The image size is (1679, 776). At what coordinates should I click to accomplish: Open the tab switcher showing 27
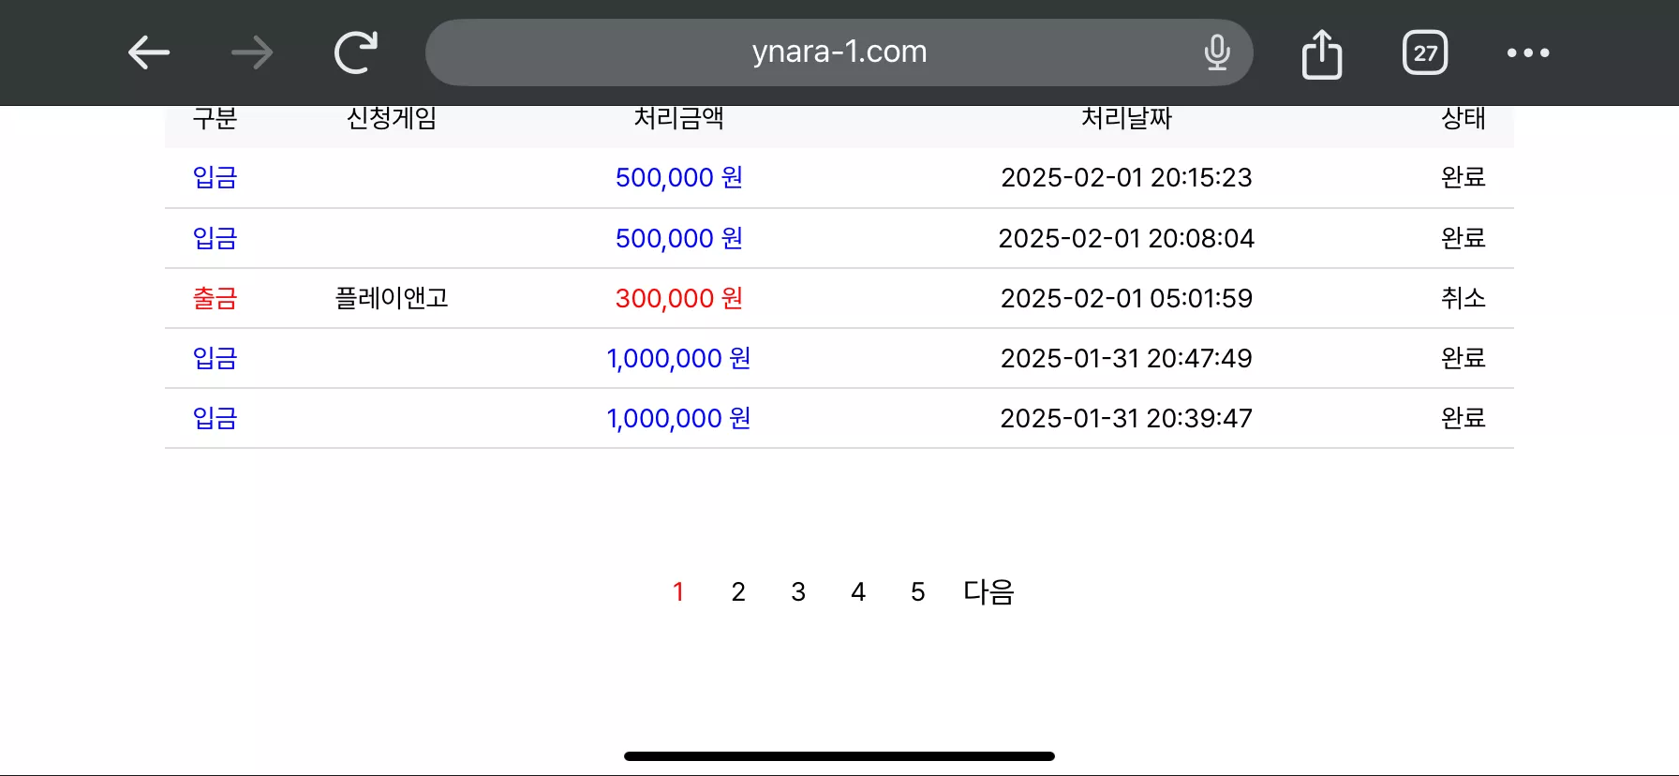pos(1425,52)
